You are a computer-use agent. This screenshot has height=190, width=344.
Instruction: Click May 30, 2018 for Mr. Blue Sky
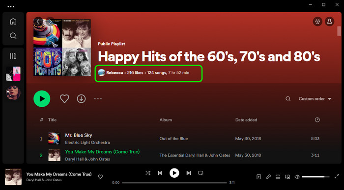click(x=248, y=139)
